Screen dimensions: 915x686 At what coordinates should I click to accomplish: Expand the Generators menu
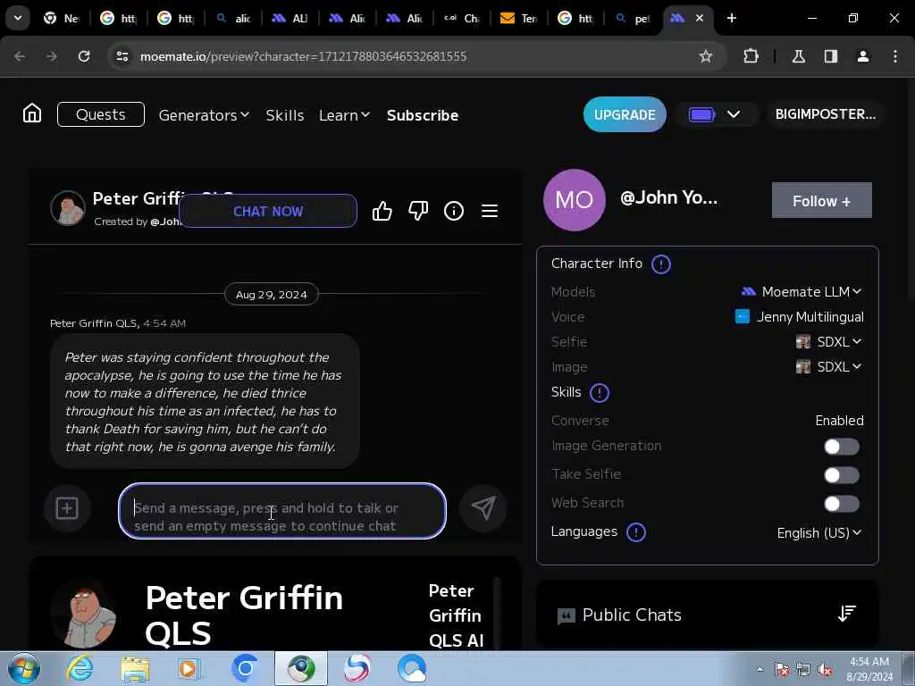point(204,115)
